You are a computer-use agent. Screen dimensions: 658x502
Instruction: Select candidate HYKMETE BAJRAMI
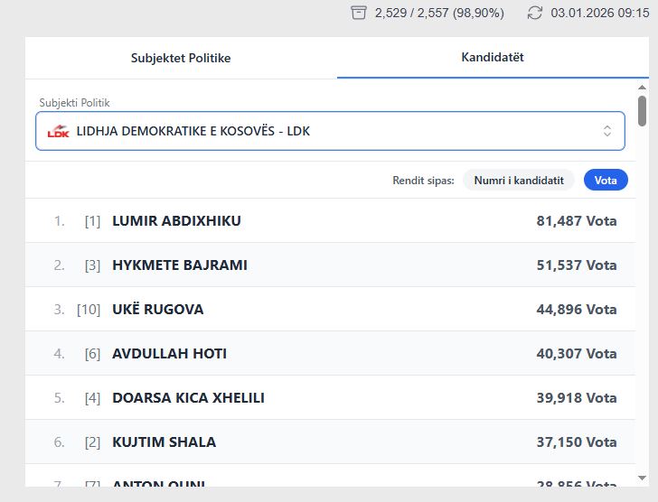[179, 265]
